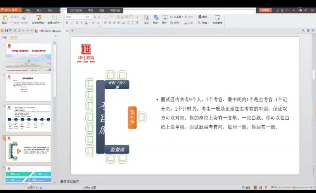Toggle Underline text formatting
The height and width of the screenshot is (193, 316).
coord(77,23)
